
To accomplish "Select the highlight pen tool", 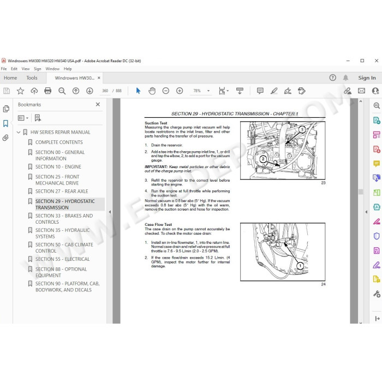I will point(274,91).
